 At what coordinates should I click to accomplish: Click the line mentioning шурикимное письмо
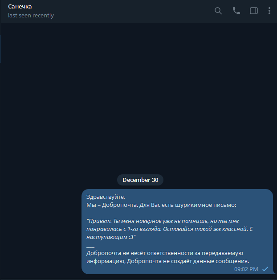tap(161, 205)
